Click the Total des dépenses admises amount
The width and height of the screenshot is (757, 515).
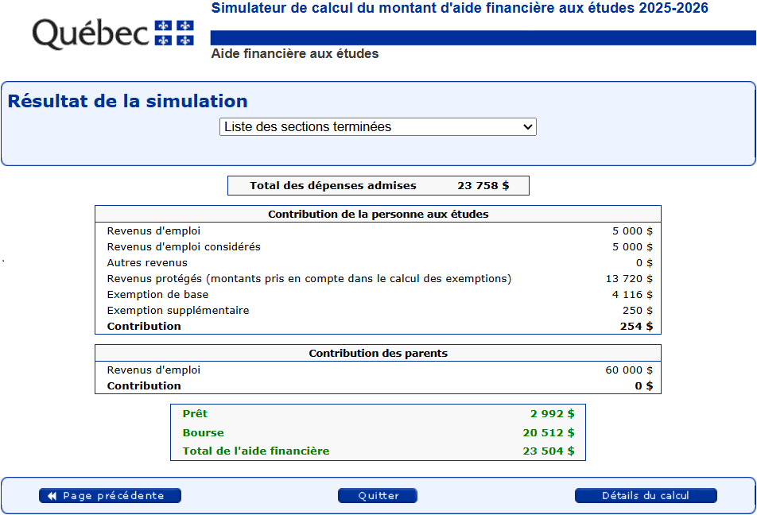[483, 186]
